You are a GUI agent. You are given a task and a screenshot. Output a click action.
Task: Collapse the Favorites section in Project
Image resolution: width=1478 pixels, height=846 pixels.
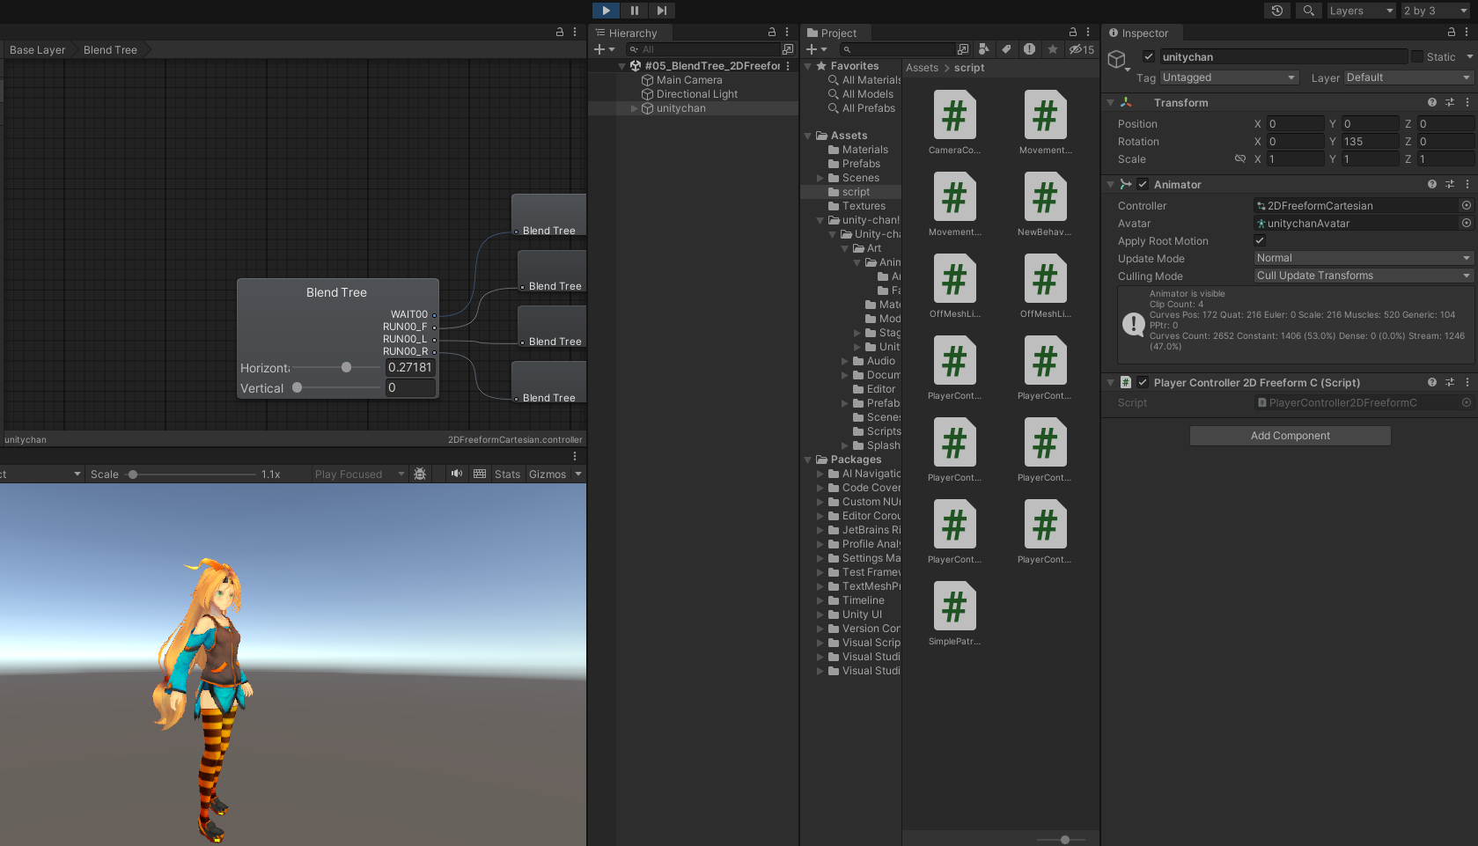(x=808, y=66)
